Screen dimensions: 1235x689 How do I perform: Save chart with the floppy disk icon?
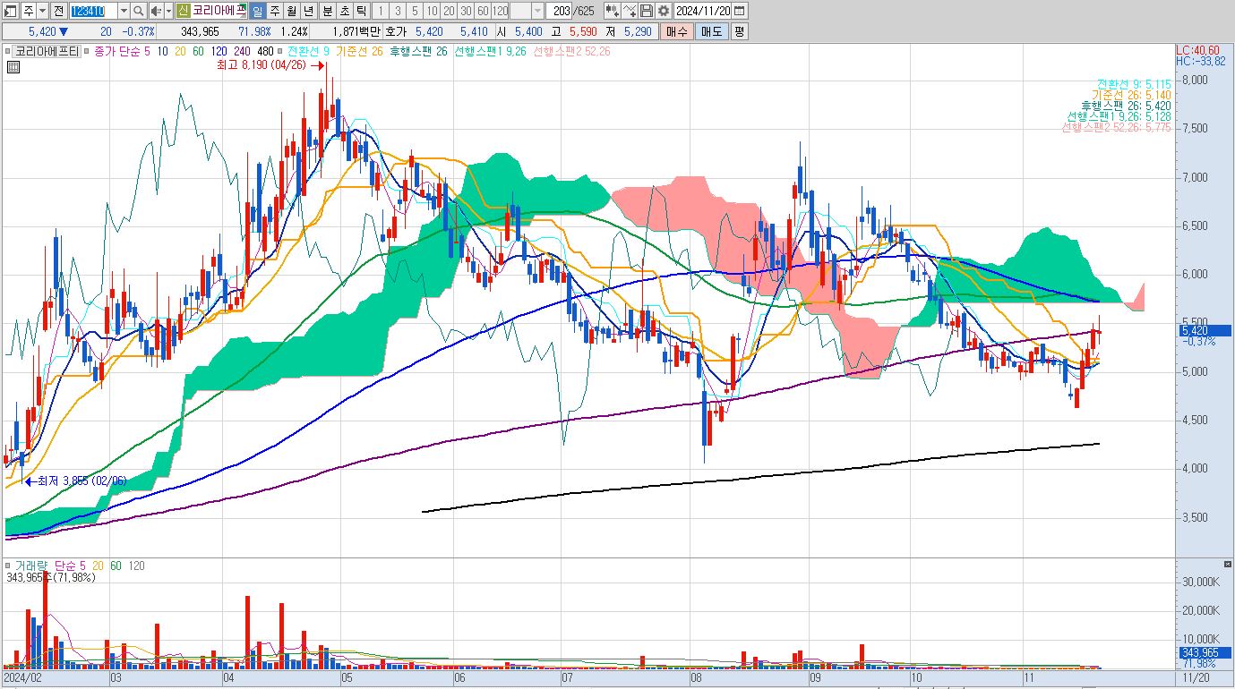click(x=646, y=11)
